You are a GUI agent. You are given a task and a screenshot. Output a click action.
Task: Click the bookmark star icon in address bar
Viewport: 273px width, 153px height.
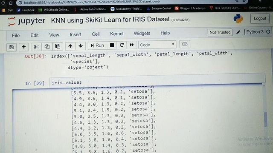click(x=244, y=1)
